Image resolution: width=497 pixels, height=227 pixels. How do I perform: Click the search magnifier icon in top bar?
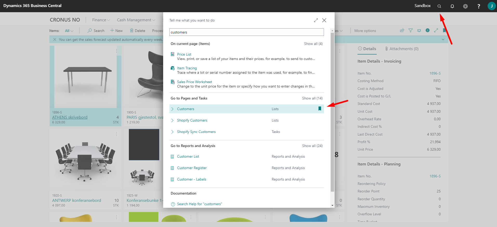(x=439, y=6)
